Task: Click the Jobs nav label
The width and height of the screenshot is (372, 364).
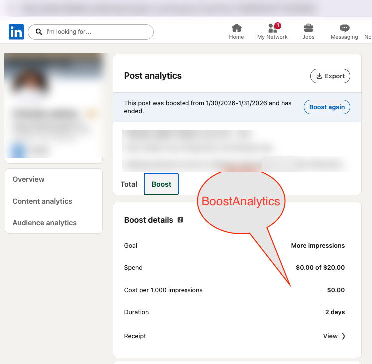Action: 308,37
